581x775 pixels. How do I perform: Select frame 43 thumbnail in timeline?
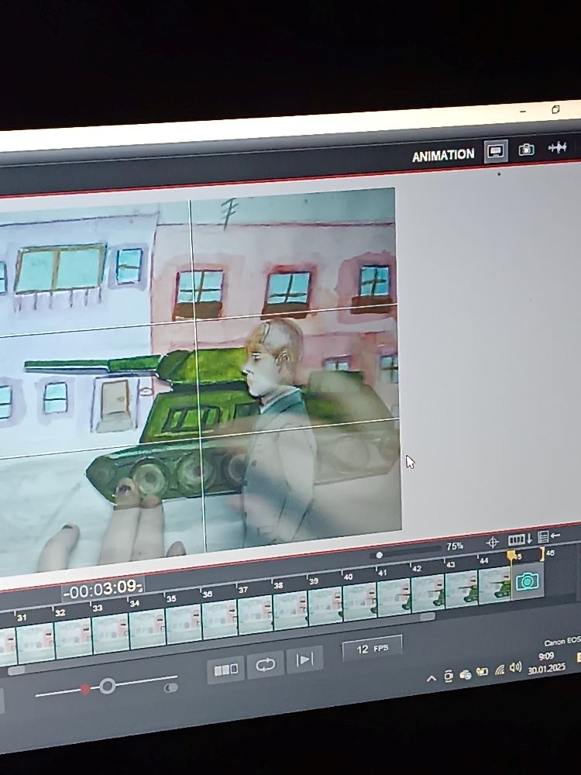462,589
